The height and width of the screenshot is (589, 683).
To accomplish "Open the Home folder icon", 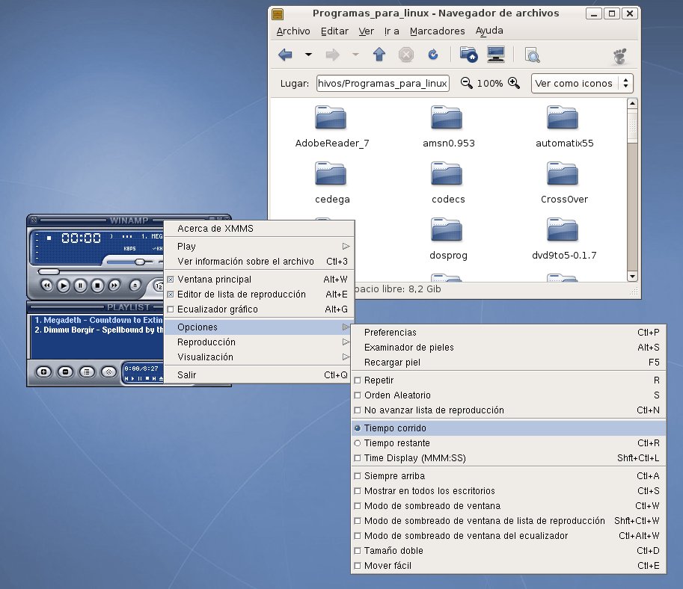I will click(x=469, y=55).
